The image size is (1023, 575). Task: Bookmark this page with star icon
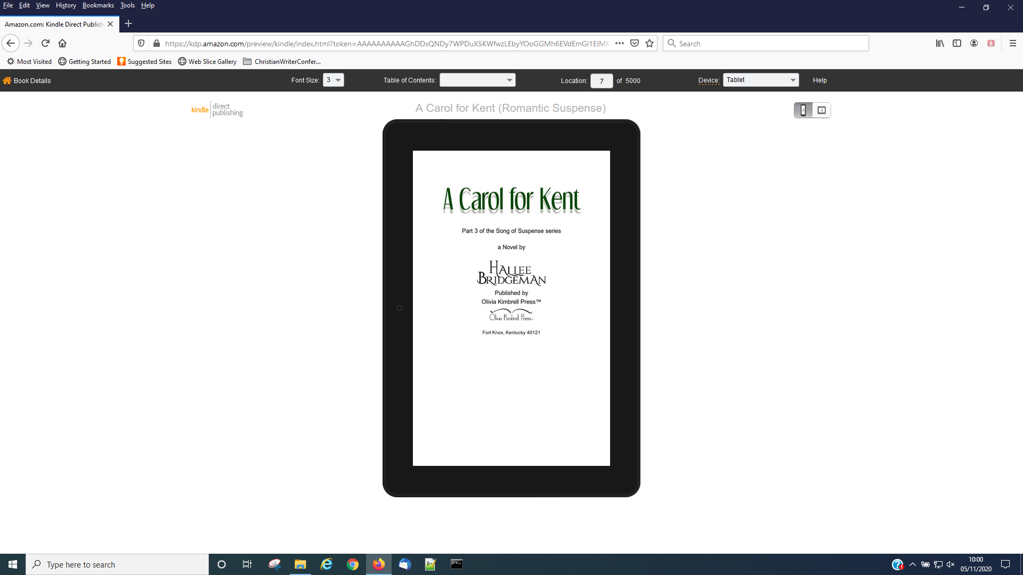coord(649,43)
